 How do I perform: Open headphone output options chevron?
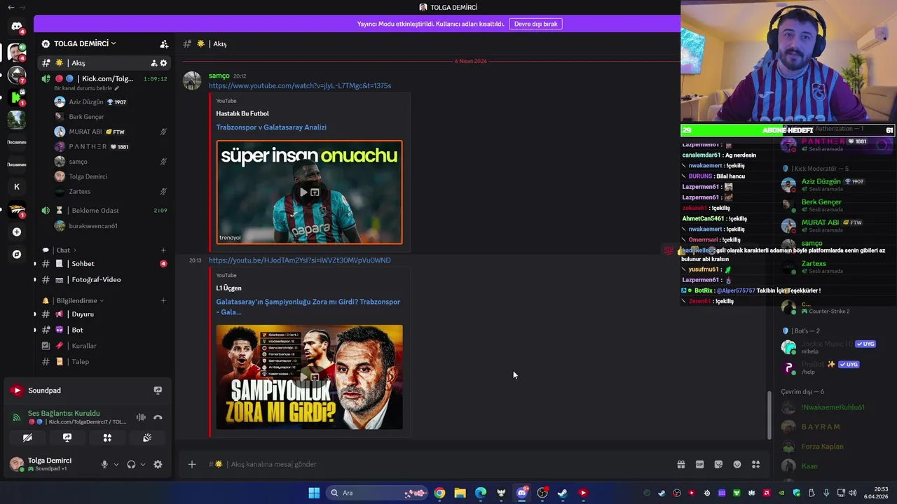click(x=143, y=464)
